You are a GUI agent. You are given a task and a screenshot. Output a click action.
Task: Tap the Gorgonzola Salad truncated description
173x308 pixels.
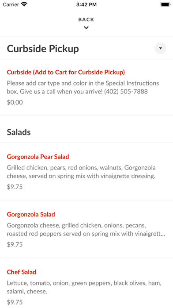86,229
